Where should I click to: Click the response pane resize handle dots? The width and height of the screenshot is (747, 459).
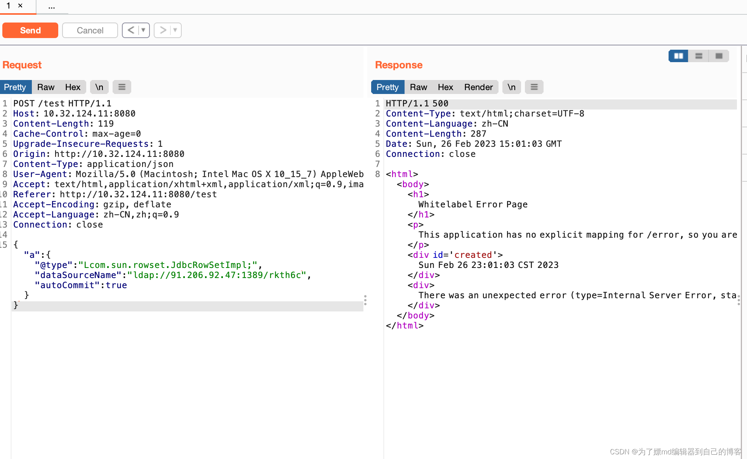[x=738, y=300]
